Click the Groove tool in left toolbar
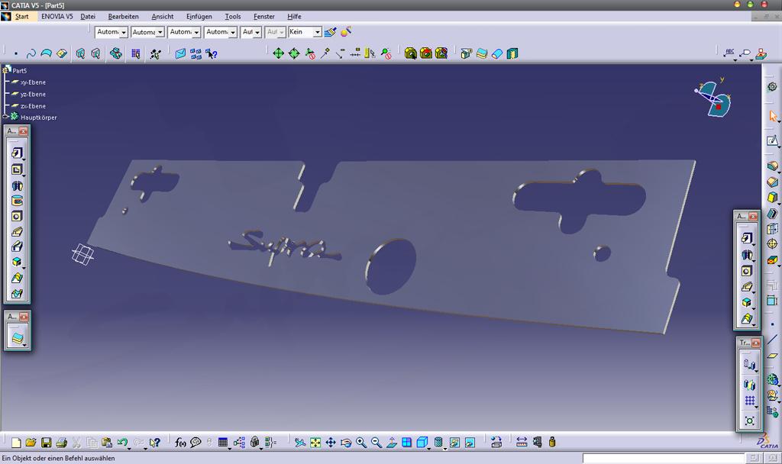 tap(17, 201)
